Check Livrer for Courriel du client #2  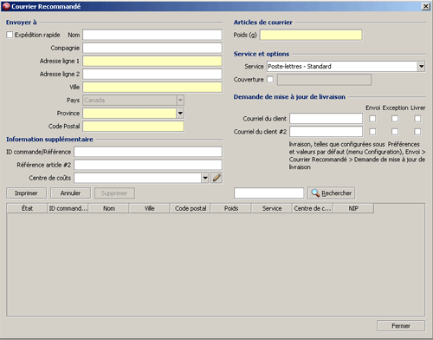pyautogui.click(x=417, y=132)
